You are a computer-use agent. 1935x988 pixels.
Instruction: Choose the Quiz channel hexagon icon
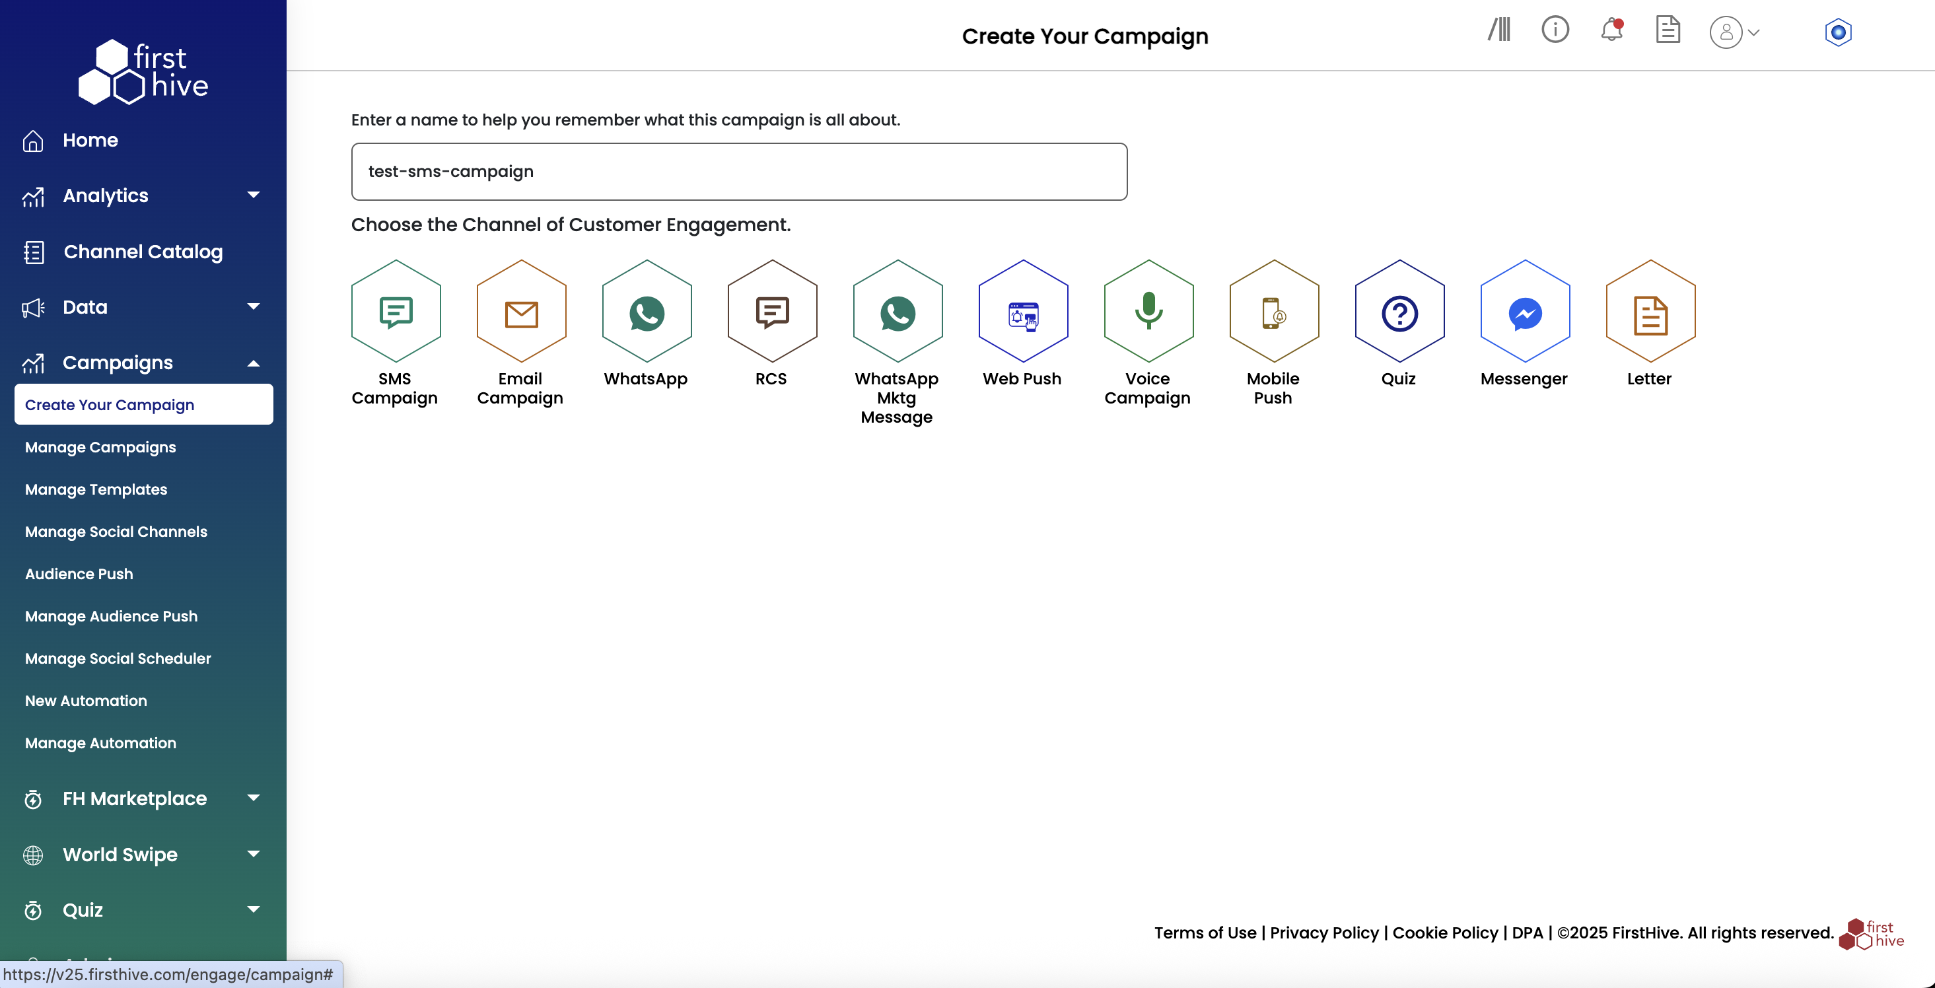[1399, 311]
